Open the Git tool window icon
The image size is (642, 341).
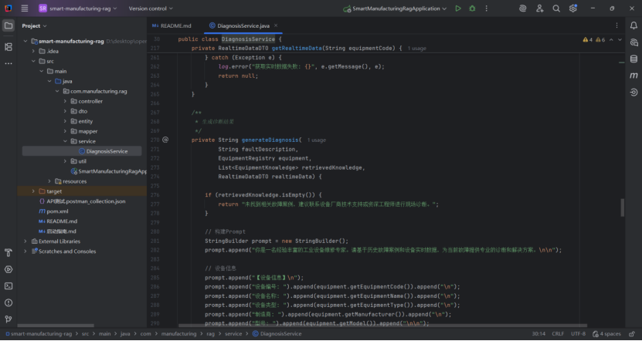pos(8,319)
